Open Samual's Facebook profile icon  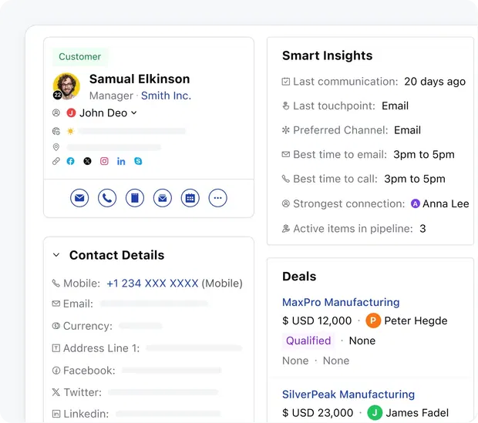coord(70,161)
